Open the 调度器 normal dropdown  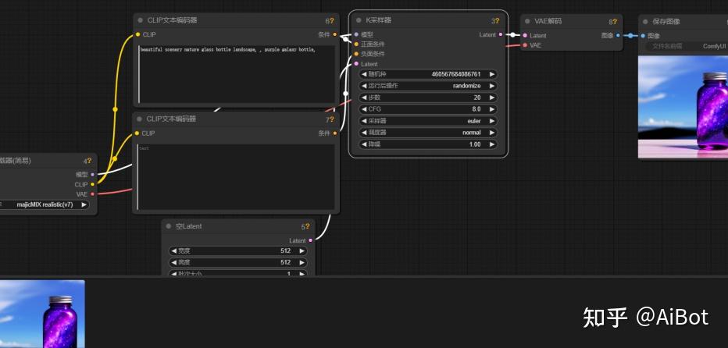(428, 132)
